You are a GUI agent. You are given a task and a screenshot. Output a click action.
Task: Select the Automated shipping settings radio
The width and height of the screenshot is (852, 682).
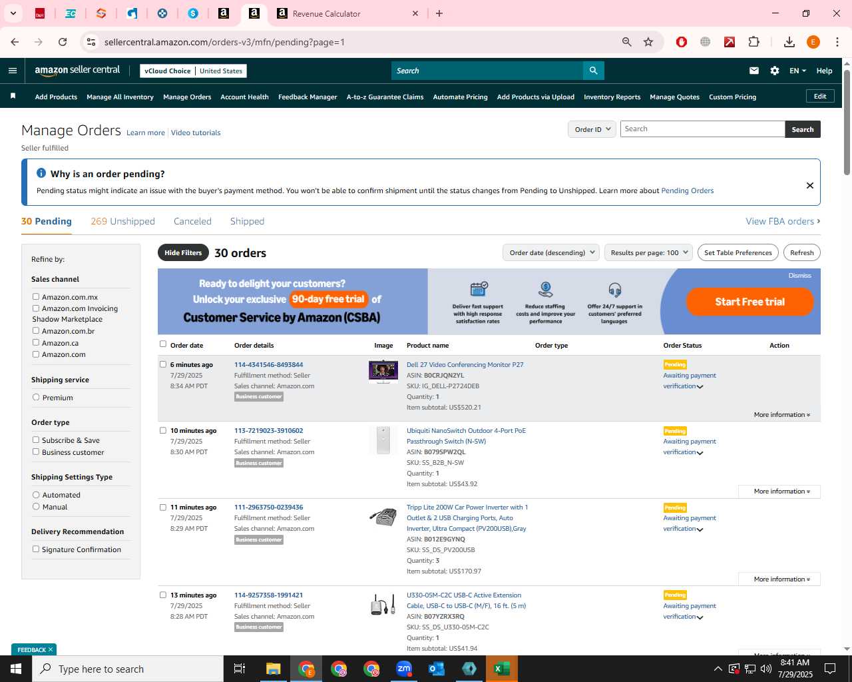[x=36, y=495]
